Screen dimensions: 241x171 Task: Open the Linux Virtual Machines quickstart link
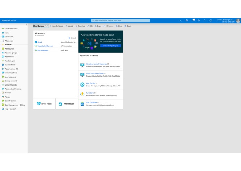coord(95,74)
